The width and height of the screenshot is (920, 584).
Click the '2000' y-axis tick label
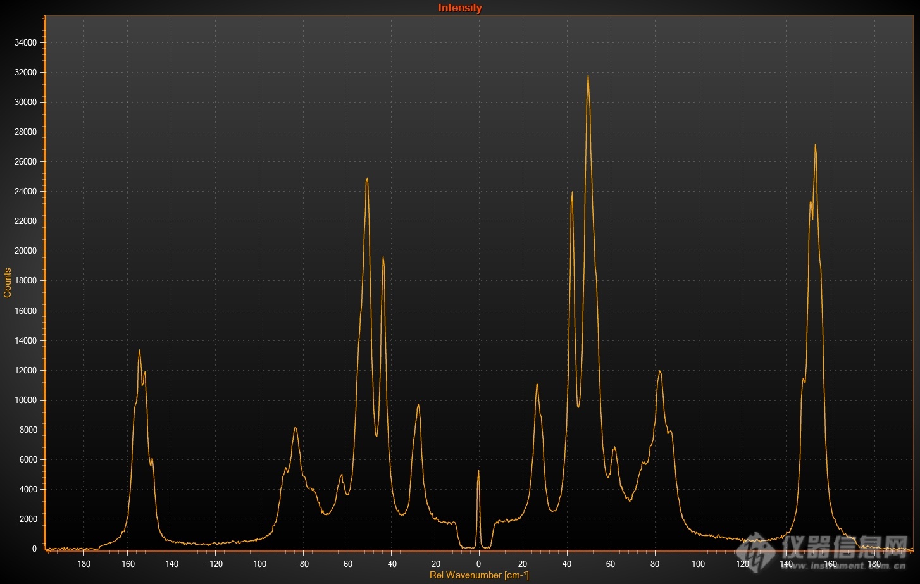pyautogui.click(x=28, y=519)
